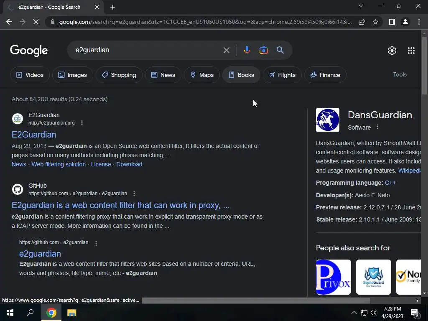428x321 pixels.
Task: Open options for github.com › e2guardian sub-result
Action: click(x=96, y=243)
